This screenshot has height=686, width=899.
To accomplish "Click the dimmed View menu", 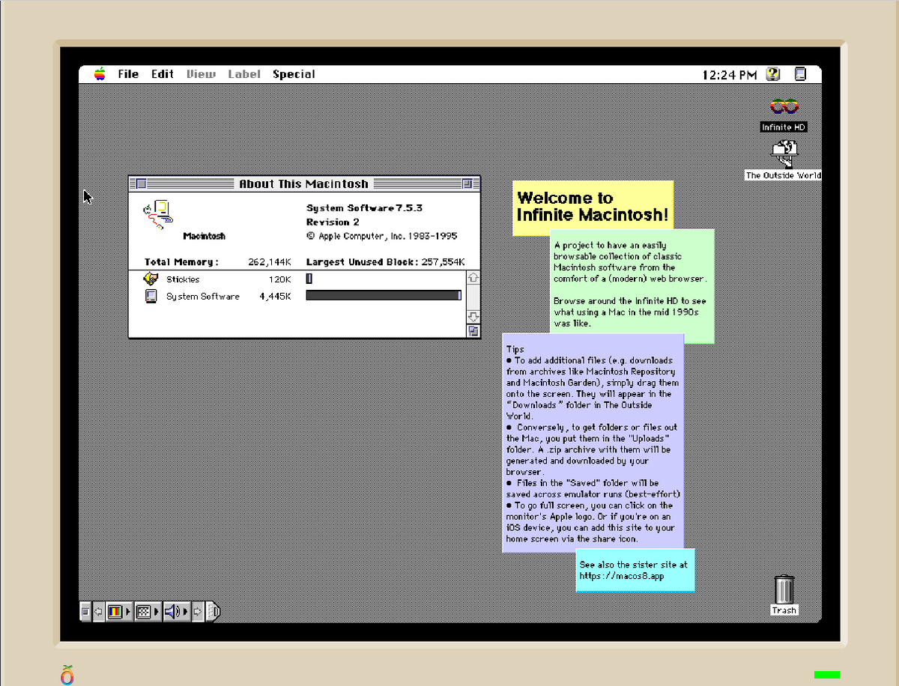I will tap(201, 74).
